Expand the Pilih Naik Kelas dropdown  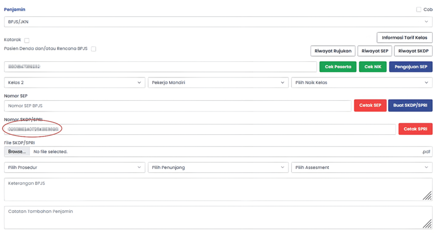pyautogui.click(x=361, y=82)
